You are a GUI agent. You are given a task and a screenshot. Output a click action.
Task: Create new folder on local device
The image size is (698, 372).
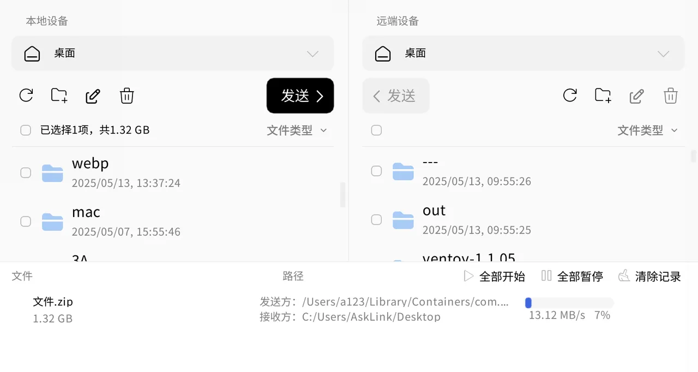[59, 95]
